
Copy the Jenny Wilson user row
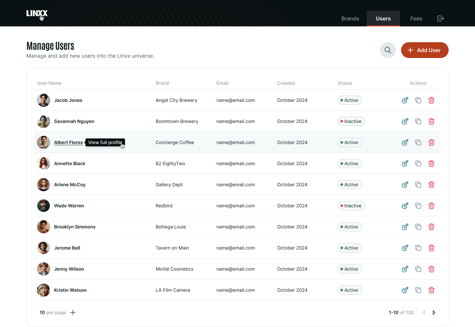coord(418,269)
